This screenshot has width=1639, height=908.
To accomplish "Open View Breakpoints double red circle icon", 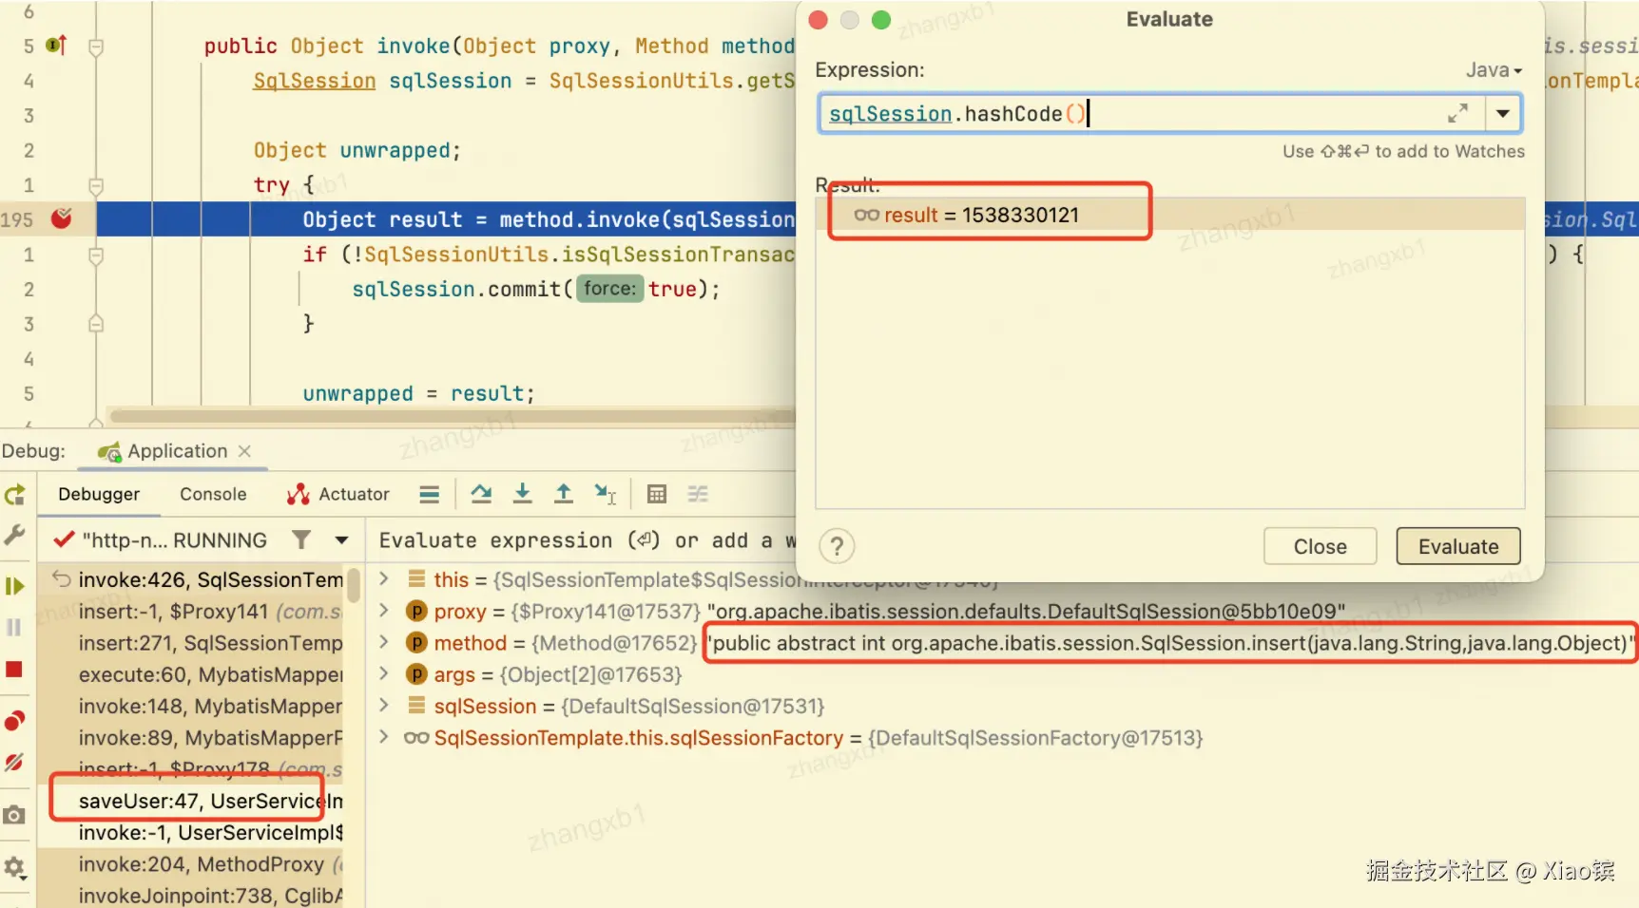I will click(14, 720).
